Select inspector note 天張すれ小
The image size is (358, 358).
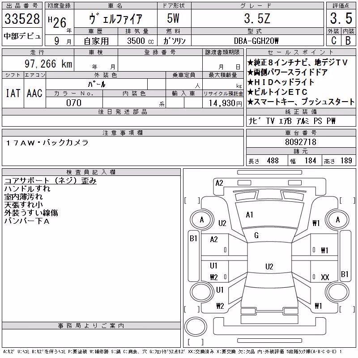(23, 205)
